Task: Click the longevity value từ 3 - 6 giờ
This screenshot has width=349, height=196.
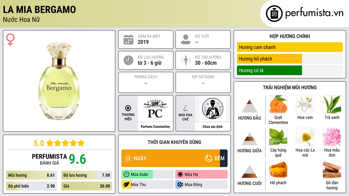Action: pyautogui.click(x=149, y=63)
